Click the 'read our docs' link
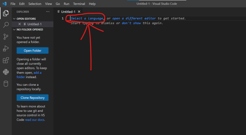The width and height of the screenshot is (246, 135). click(x=34, y=120)
